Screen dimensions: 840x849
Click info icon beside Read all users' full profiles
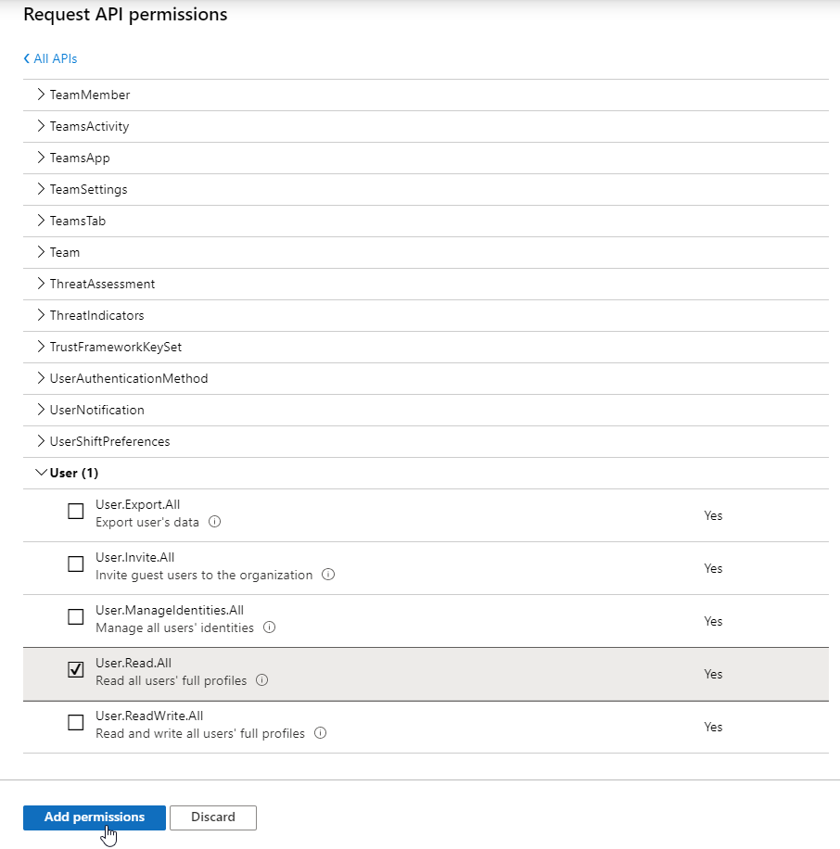262,680
